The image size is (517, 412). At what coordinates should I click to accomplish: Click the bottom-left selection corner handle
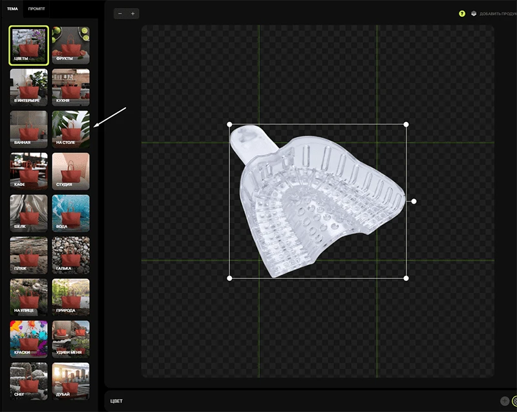229,278
